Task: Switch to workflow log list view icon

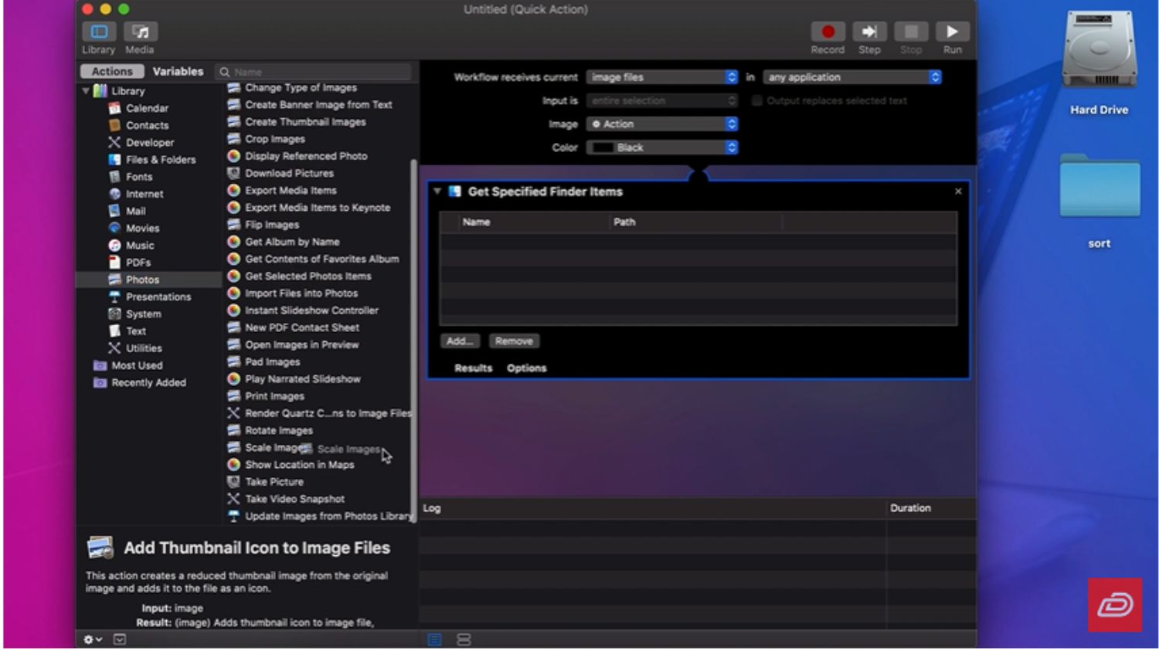Action: 435,639
